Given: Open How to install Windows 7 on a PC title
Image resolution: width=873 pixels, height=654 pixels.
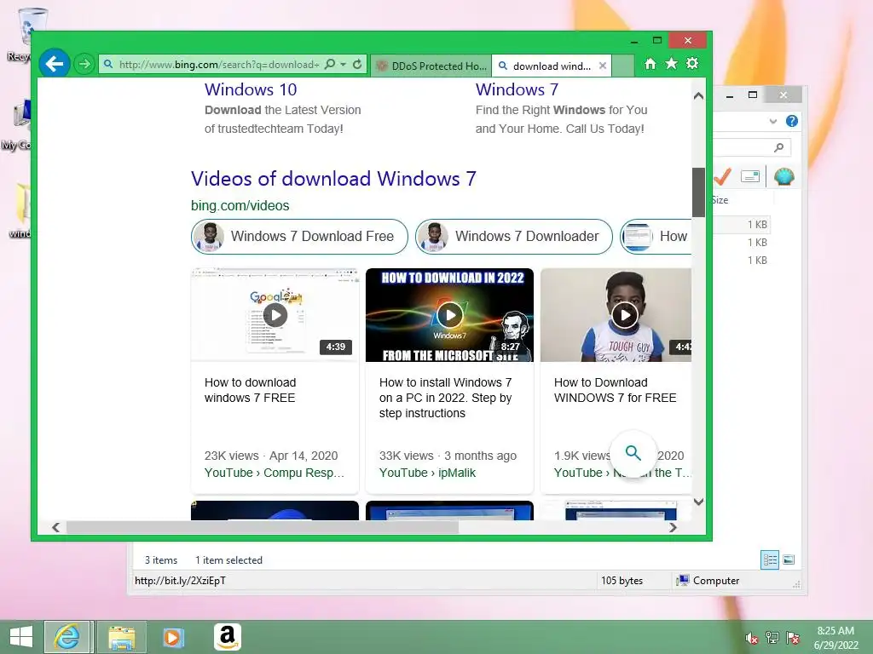Looking at the screenshot, I should click(445, 398).
